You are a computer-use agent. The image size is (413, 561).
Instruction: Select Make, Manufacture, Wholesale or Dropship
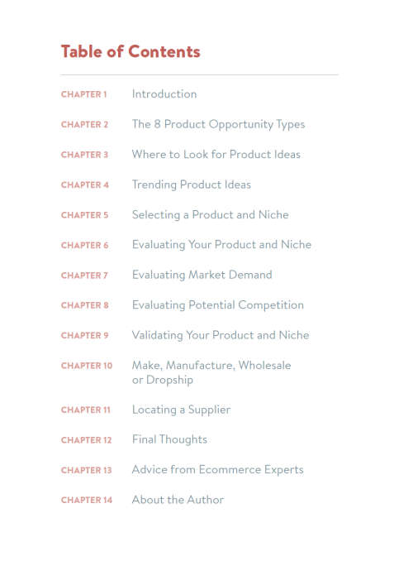211,372
